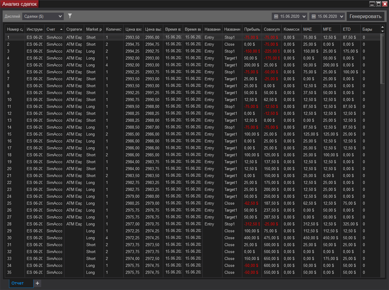Click the 237,50 $ cumulative profit cell
This screenshot has width=389, height=290.
272,210
